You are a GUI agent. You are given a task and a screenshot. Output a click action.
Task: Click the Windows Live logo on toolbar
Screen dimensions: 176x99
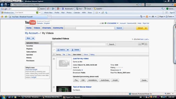pyautogui.click(x=7, y=13)
